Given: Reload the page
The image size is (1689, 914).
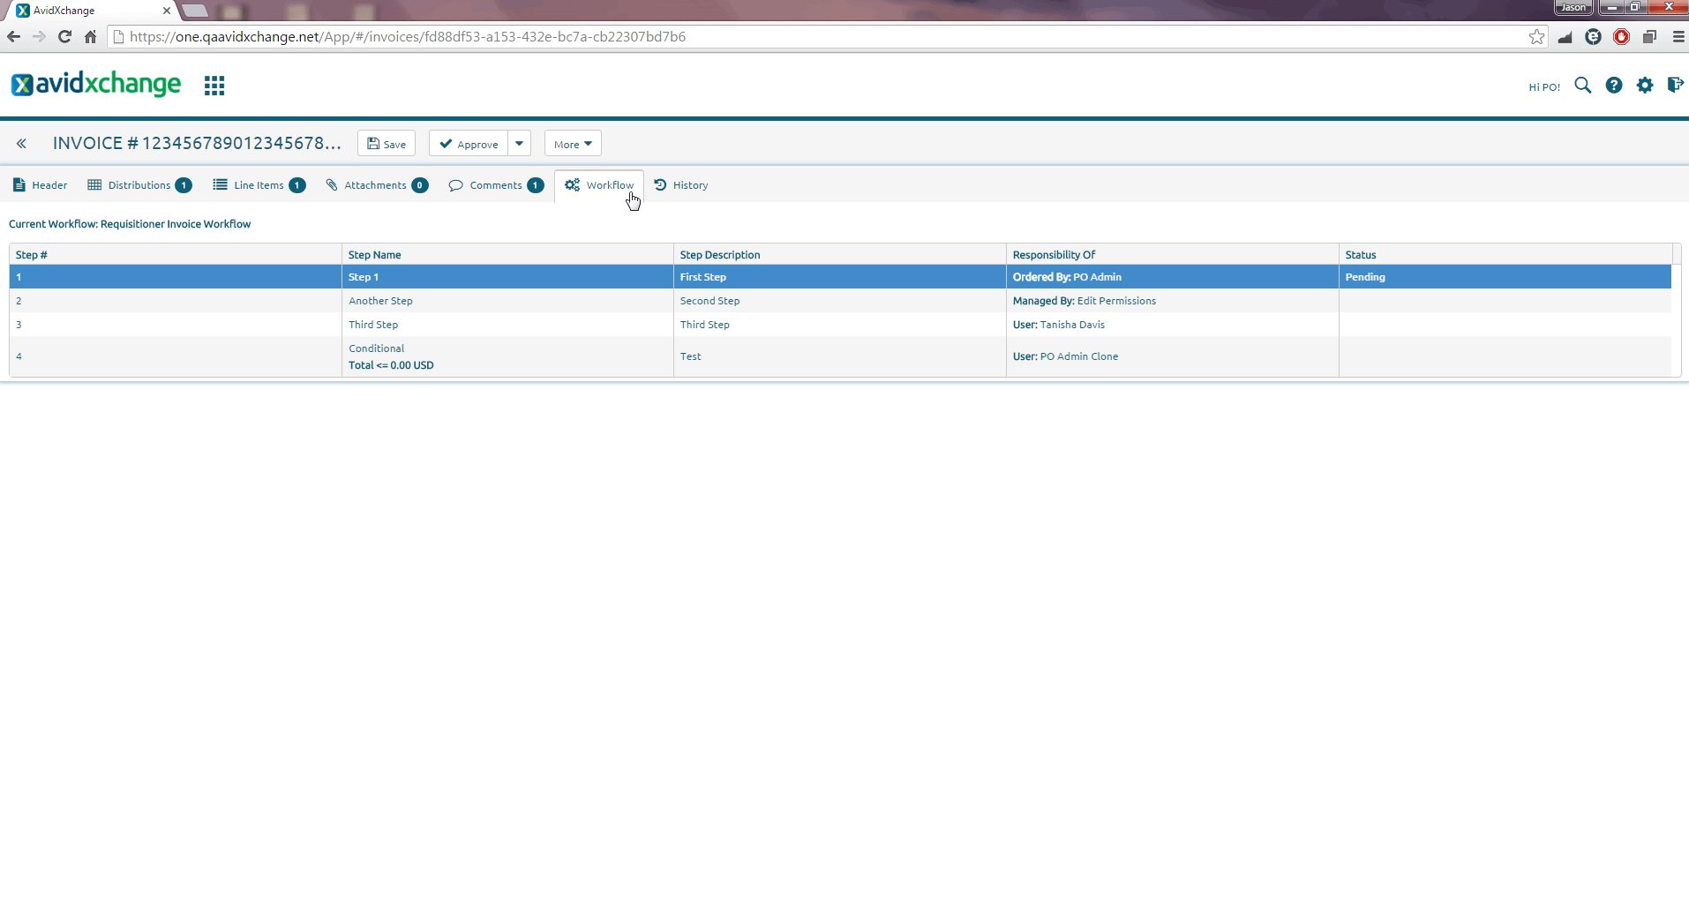Looking at the screenshot, I should [x=64, y=36].
